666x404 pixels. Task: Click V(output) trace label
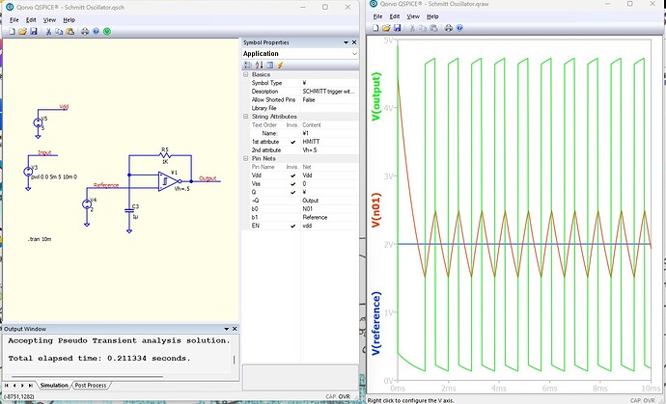click(x=376, y=96)
